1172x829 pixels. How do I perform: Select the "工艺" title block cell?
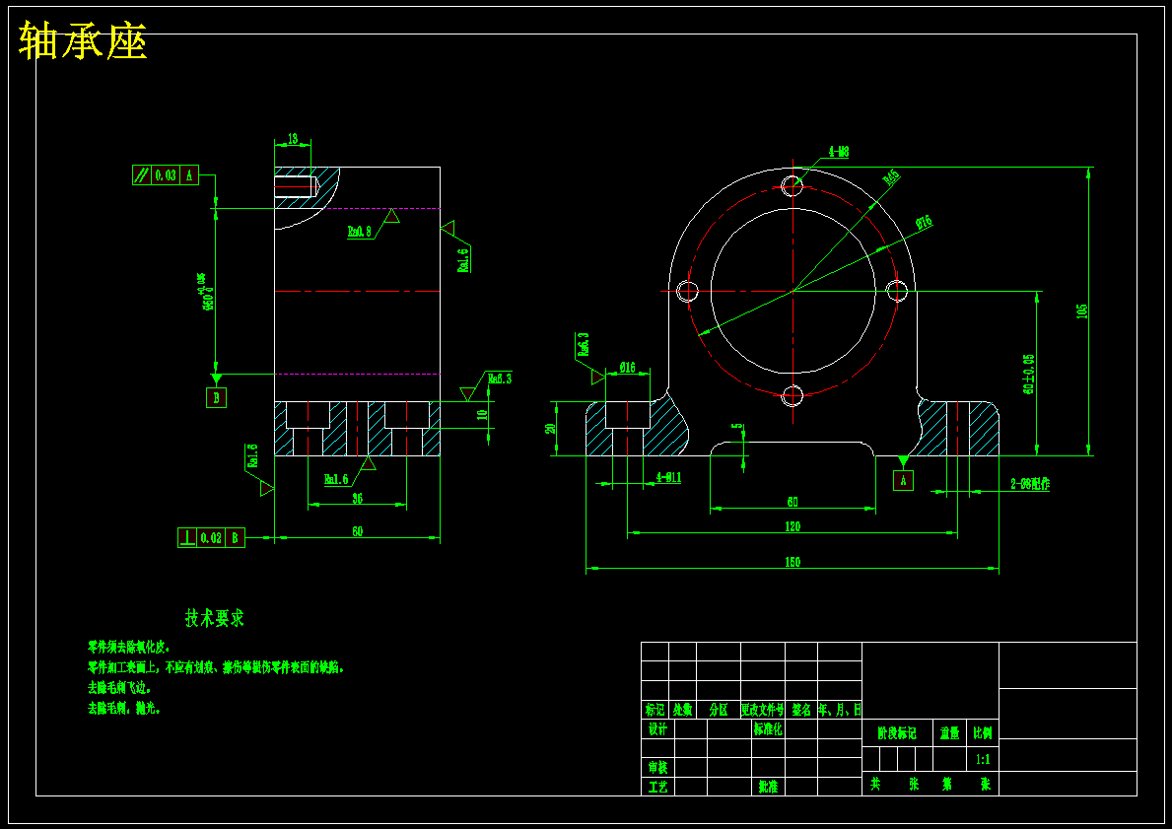pos(657,788)
